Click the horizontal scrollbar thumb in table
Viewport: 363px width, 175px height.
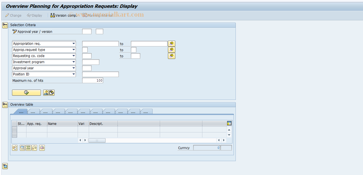click(x=97, y=141)
